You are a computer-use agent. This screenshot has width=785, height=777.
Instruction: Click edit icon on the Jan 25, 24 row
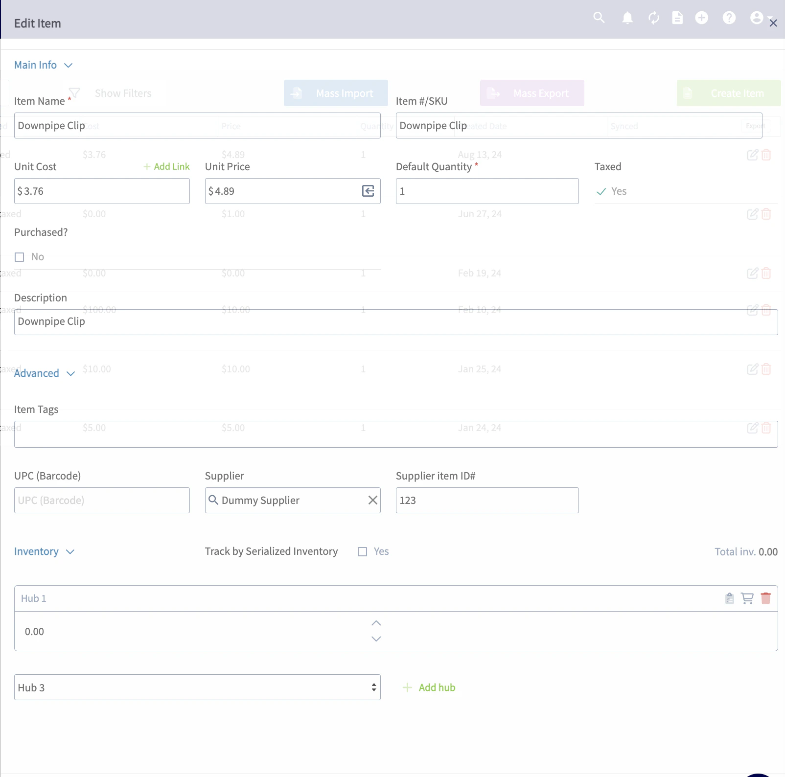coord(753,369)
